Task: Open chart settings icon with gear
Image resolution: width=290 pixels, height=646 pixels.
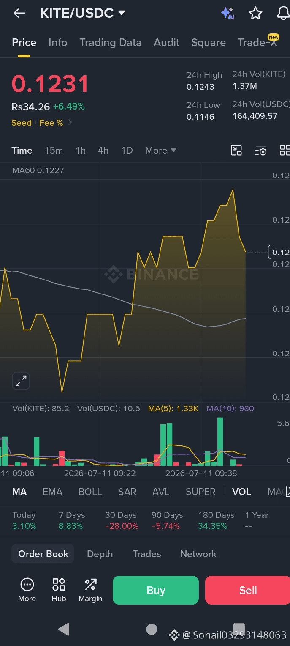Action: [x=261, y=150]
